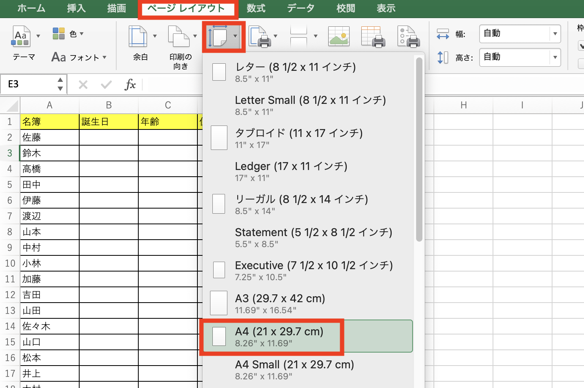This screenshot has height=388, width=584.
Task: Click the background picture icon
Action: (338, 36)
